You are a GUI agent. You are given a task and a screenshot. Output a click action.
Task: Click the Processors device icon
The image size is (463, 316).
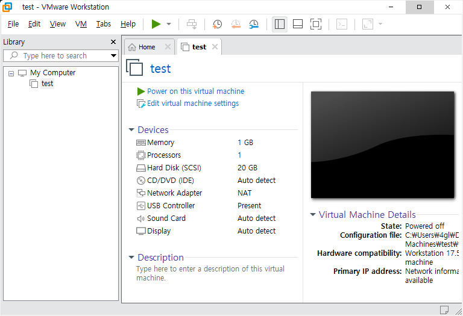point(141,155)
